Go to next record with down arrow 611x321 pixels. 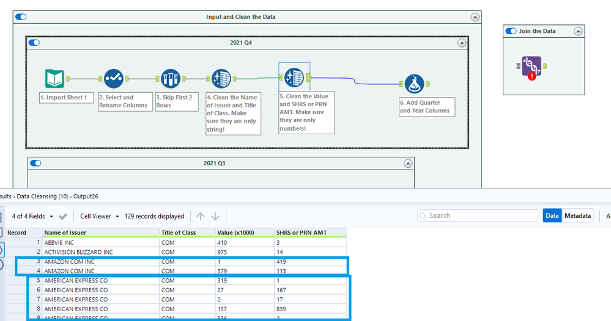click(x=215, y=217)
